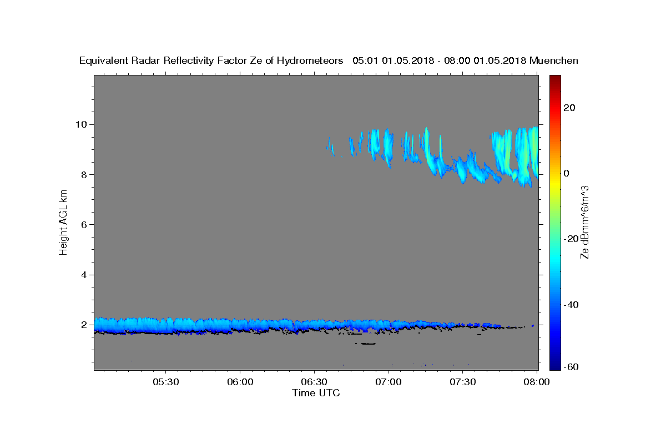The height and width of the screenshot is (444, 666).
Task: Click the colorbar 0 value label
Action: 567,173
